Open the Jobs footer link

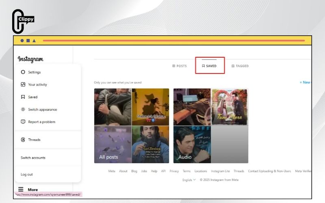point(144,171)
